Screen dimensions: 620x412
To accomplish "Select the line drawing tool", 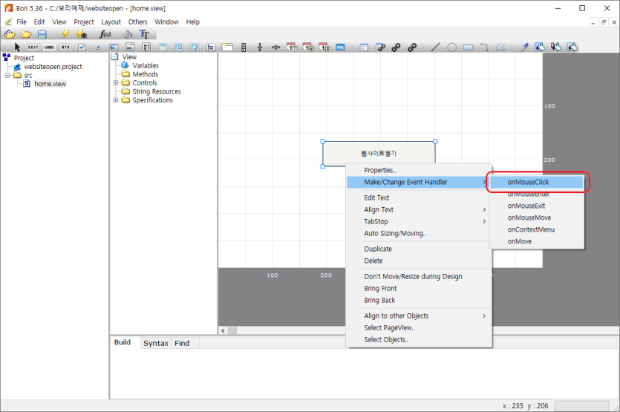I will coord(435,47).
